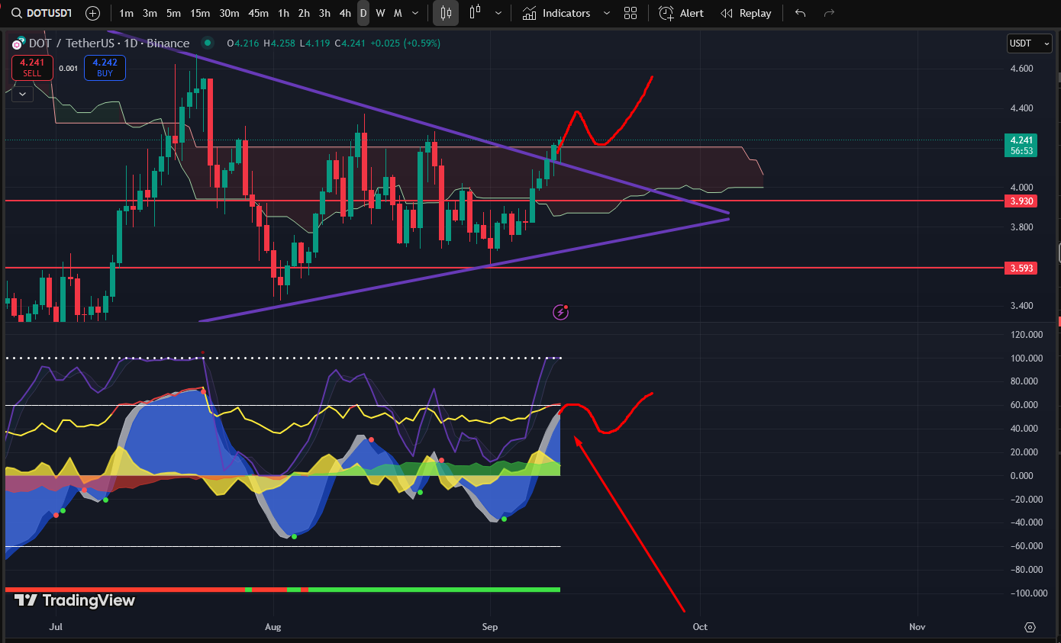Click the green market status dot
The image size is (1061, 643).
[206, 43]
